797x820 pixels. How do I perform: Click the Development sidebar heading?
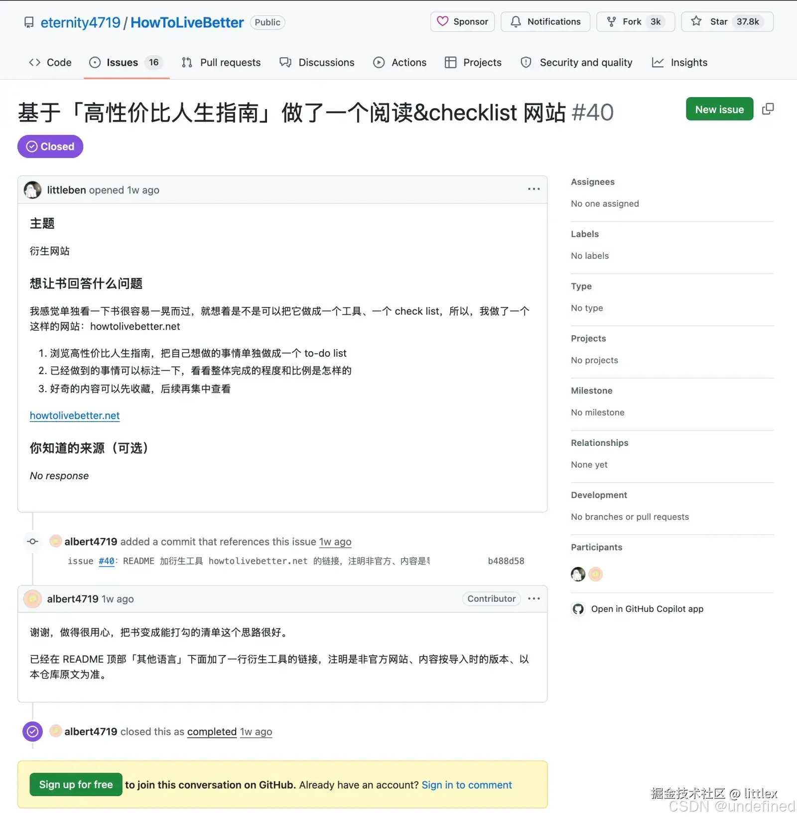599,495
